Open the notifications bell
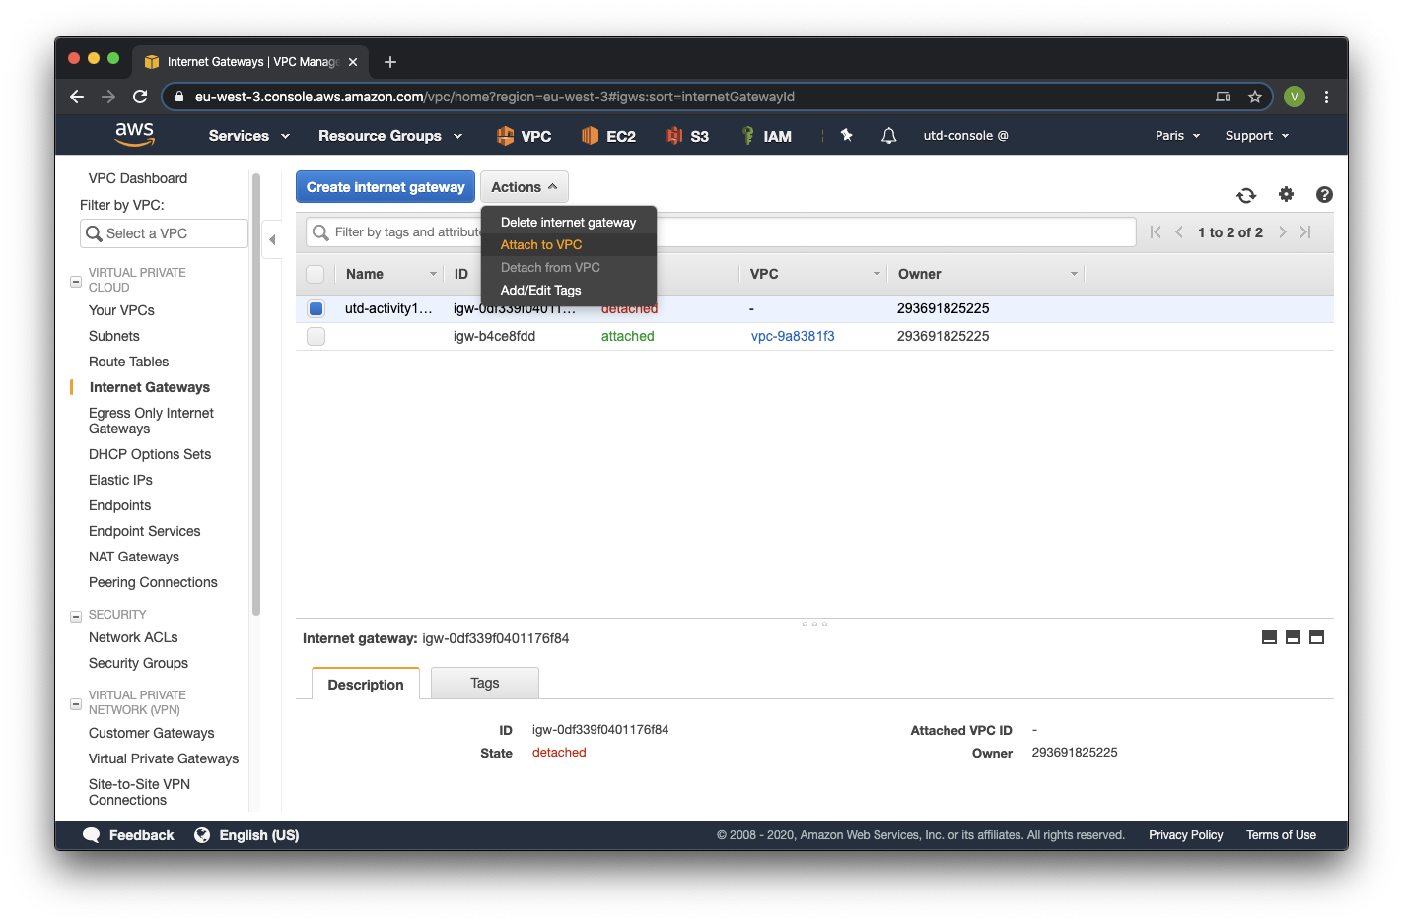 [888, 135]
